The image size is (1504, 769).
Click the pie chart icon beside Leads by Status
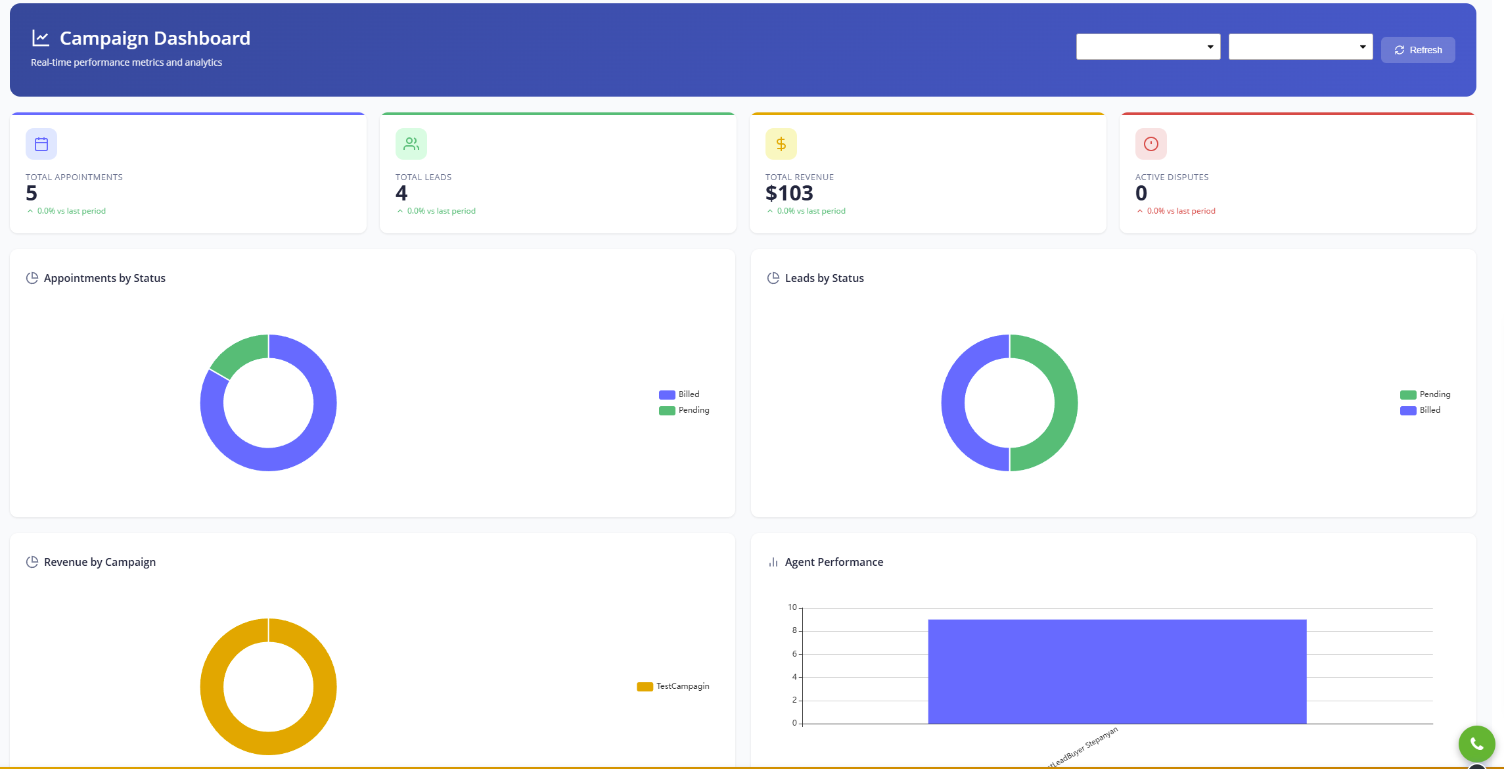tap(773, 277)
